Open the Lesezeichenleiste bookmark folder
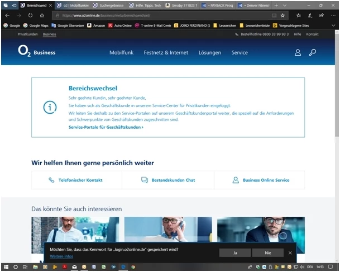This screenshot has height=272, width=340. click(255, 26)
